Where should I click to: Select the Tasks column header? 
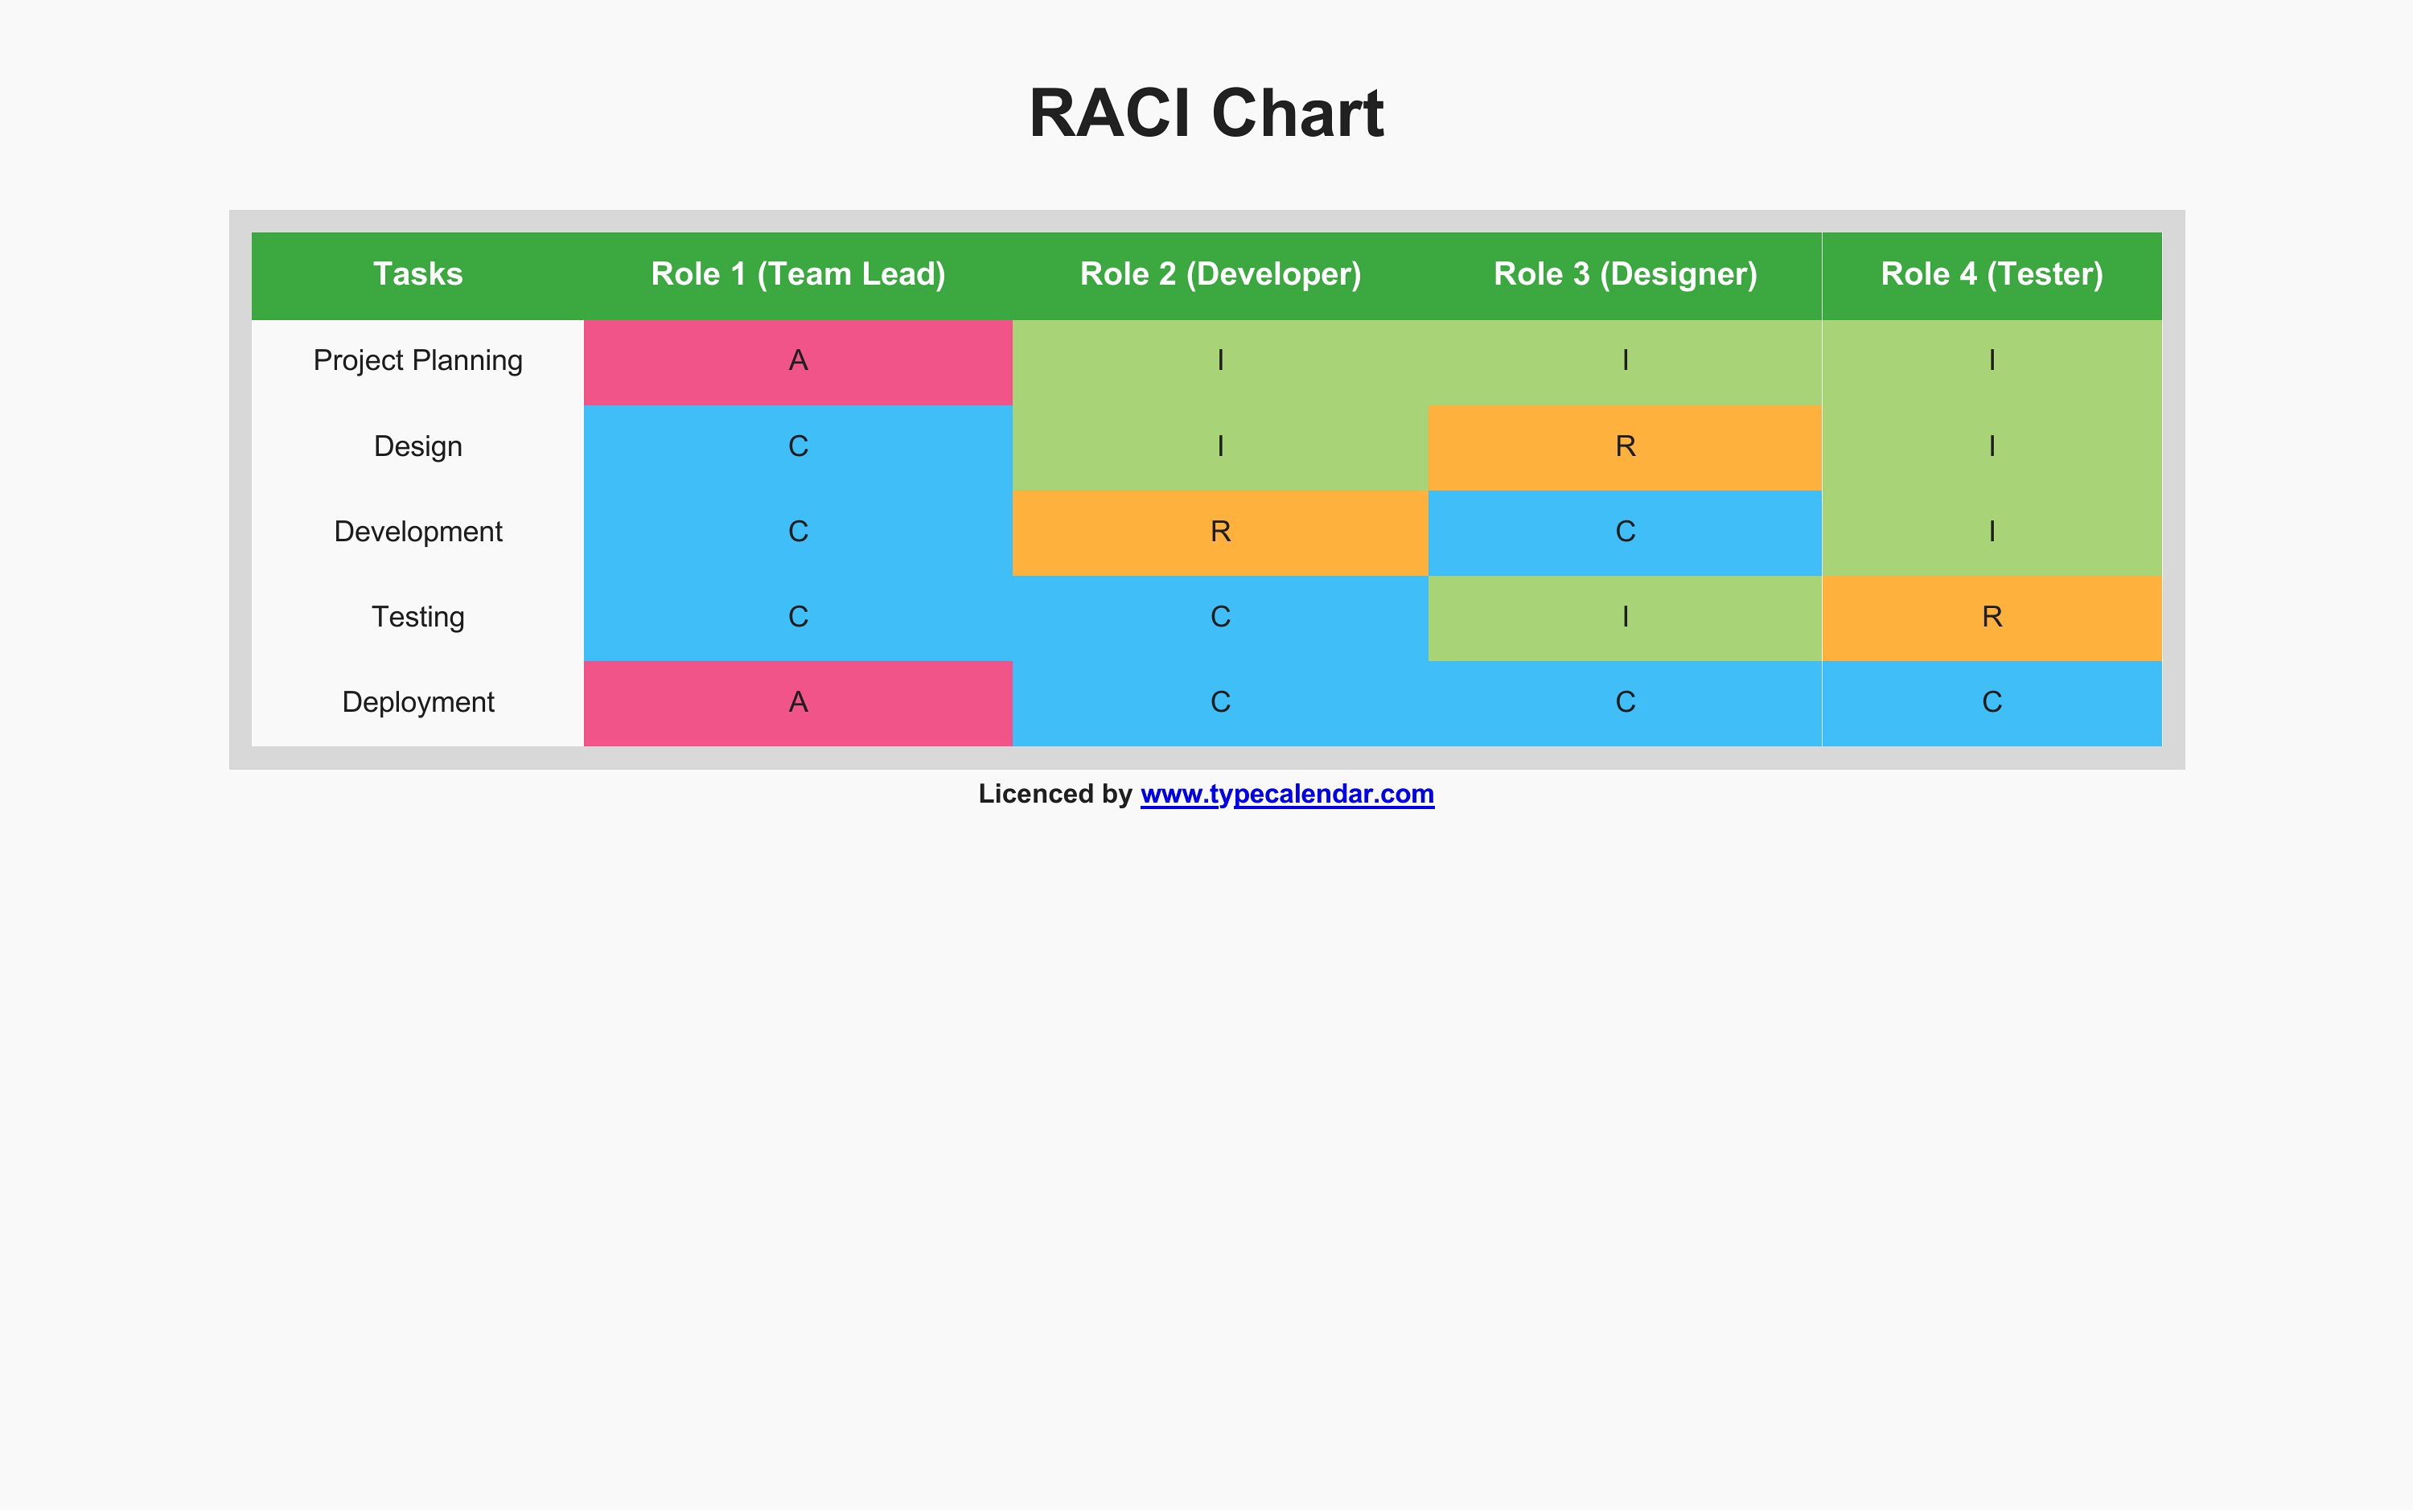tap(418, 276)
